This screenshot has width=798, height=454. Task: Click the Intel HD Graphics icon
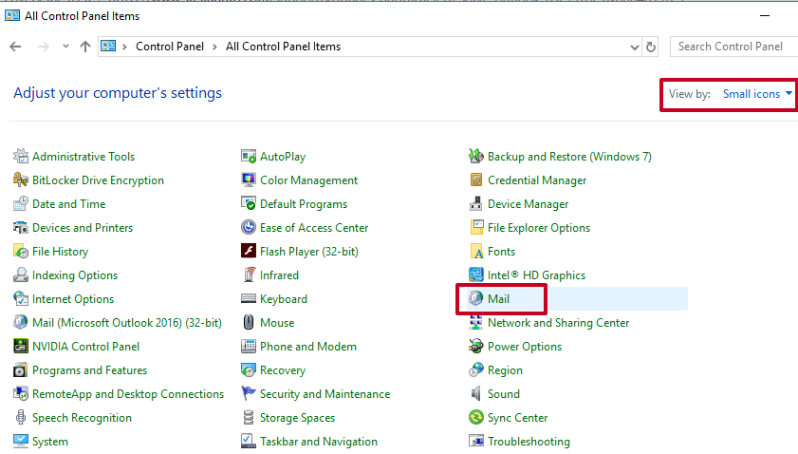pyautogui.click(x=475, y=275)
